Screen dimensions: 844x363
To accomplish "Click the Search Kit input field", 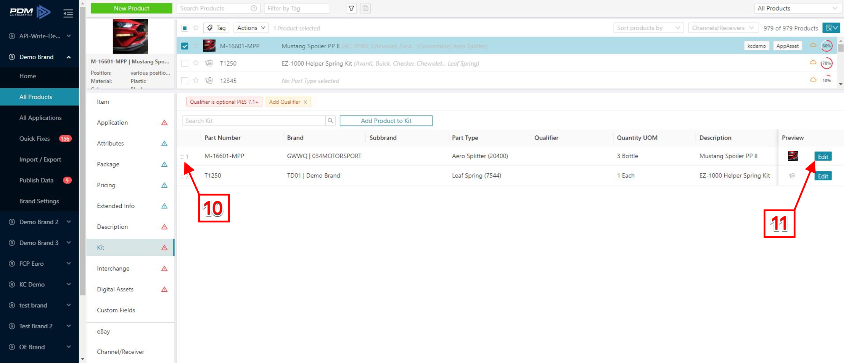I will pyautogui.click(x=254, y=121).
